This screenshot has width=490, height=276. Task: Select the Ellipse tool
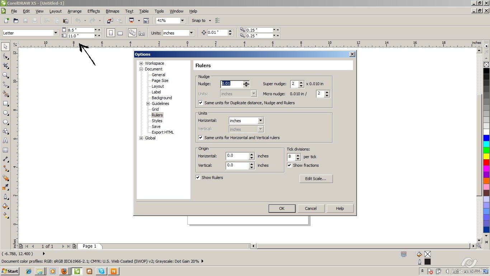5,112
